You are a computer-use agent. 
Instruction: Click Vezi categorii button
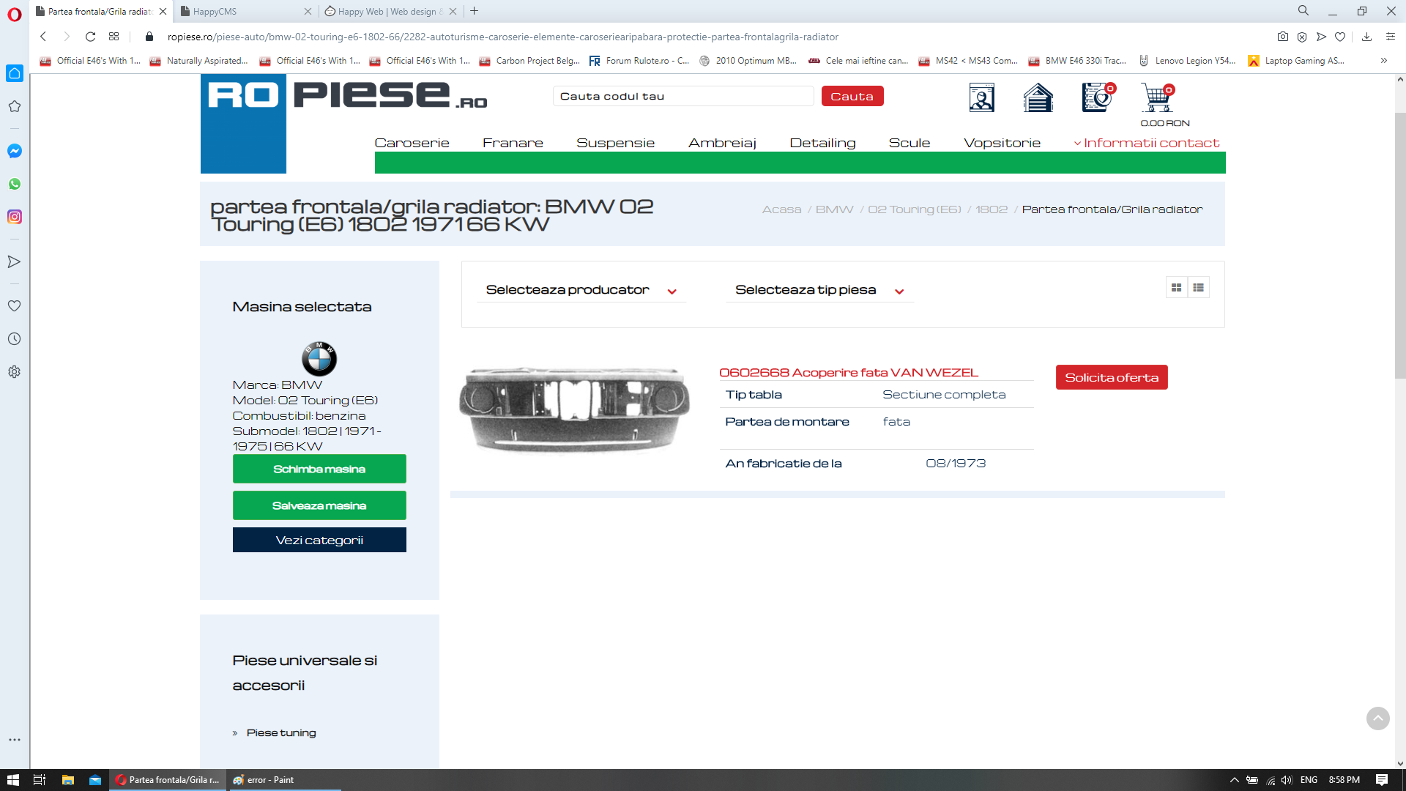319,540
